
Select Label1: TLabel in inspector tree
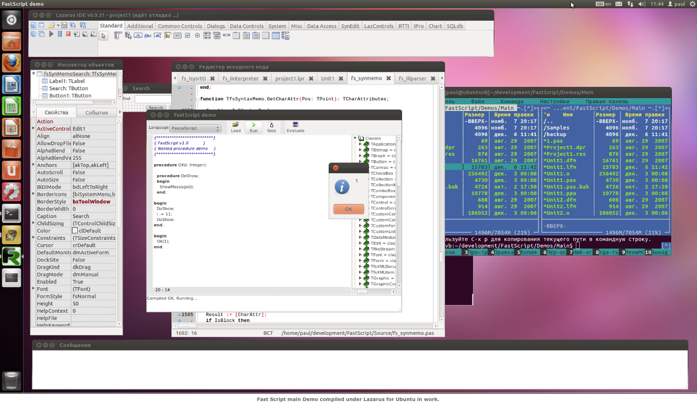tap(67, 81)
